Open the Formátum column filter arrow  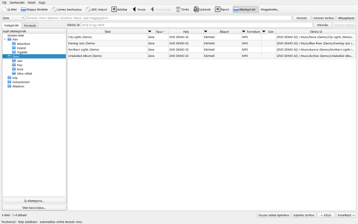(x=243, y=31)
